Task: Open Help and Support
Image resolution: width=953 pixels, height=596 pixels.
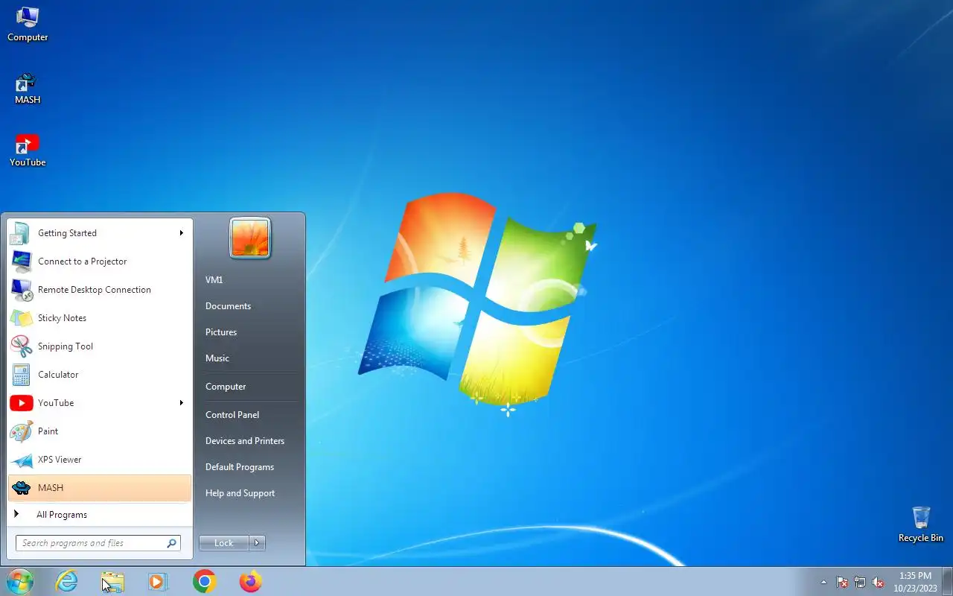Action: 240,493
